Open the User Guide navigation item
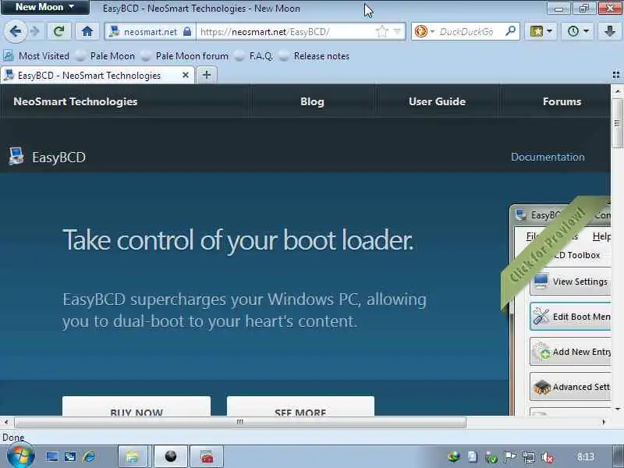624x468 pixels. (437, 101)
